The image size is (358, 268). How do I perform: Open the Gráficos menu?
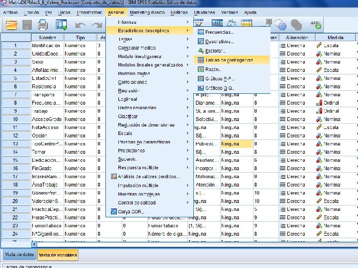point(179,12)
